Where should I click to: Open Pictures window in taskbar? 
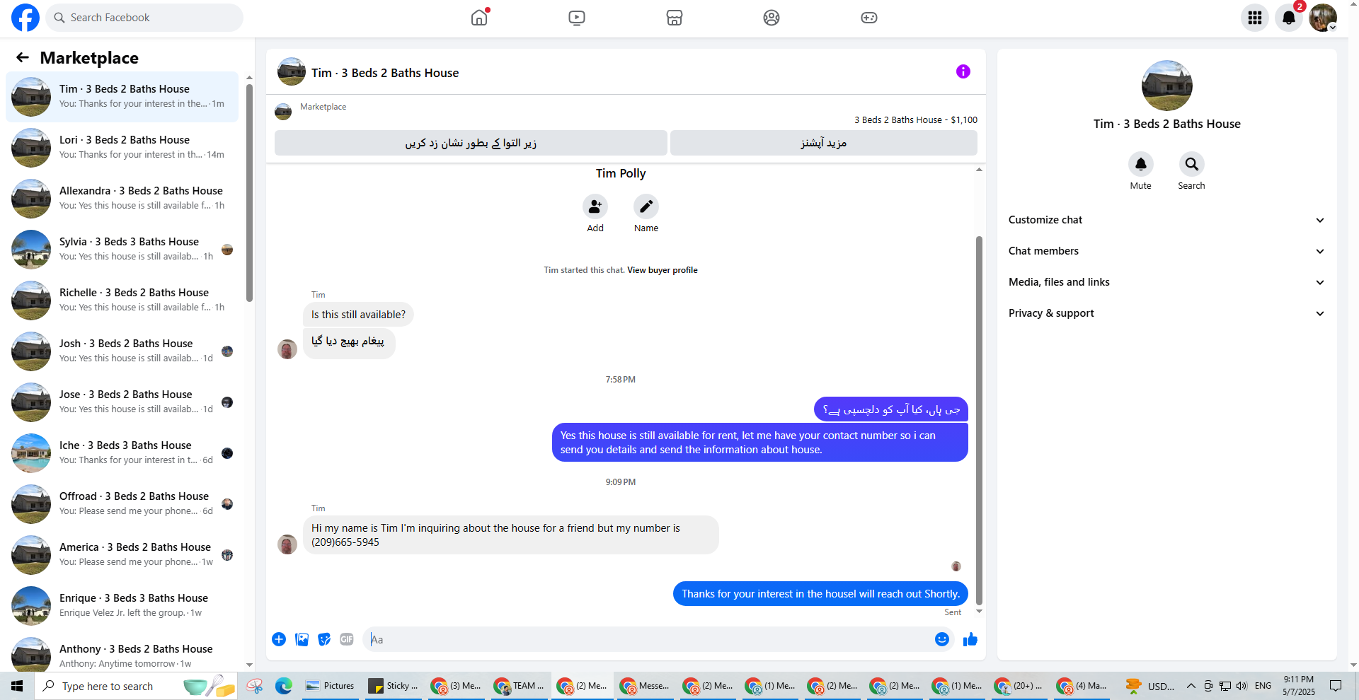click(331, 686)
